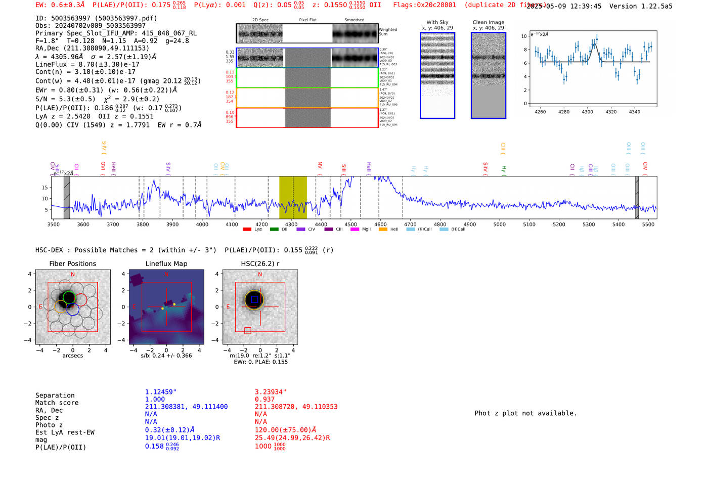Screen dimensions: 708x482
Task: Click the Cont(w) gmag 20.12 line
Action: pyautogui.click(x=118, y=81)
